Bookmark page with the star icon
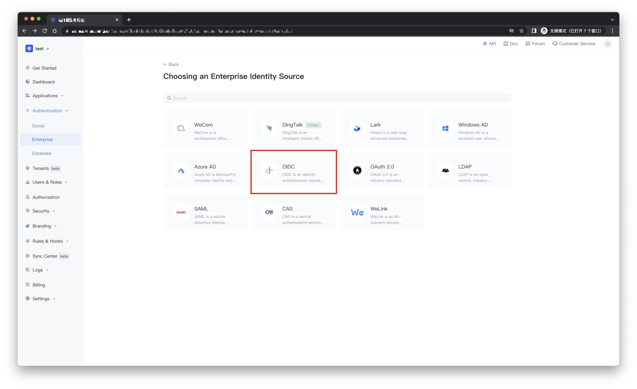The width and height of the screenshot is (637, 389). tap(522, 31)
